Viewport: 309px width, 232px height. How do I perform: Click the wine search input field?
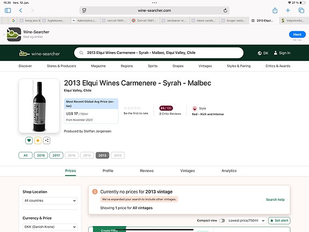(x=159, y=53)
